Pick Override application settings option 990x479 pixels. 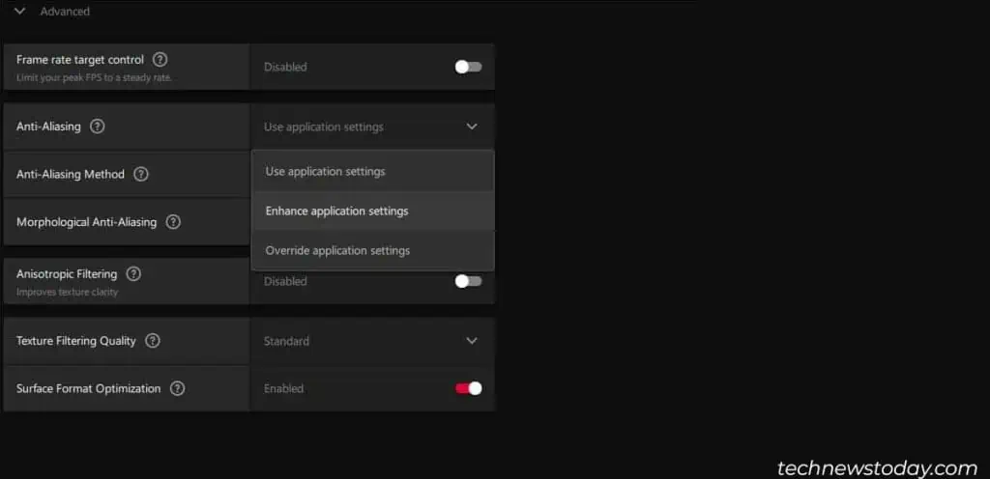click(372, 251)
